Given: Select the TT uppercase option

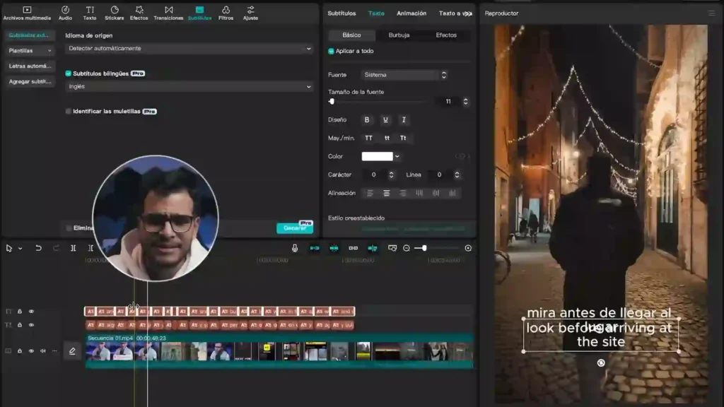Looking at the screenshot, I should [x=368, y=138].
